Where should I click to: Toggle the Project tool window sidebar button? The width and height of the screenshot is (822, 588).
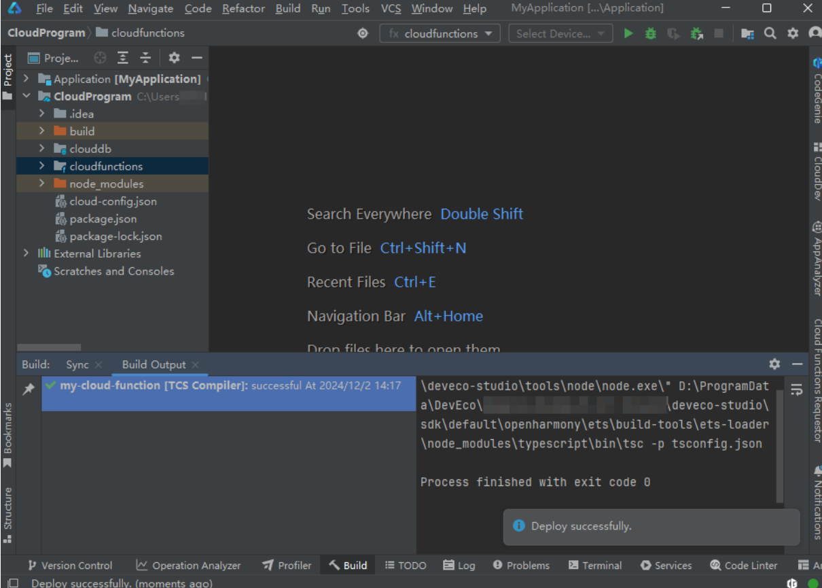[7, 77]
